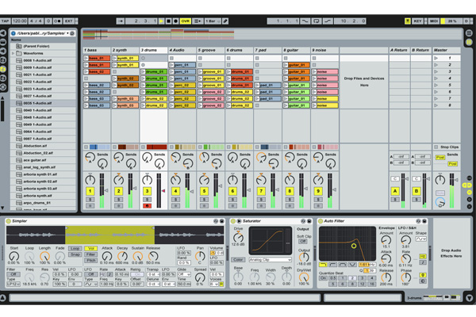Click the Simpler Loop button
Image resolution: width=476 pixels, height=317 pixels.
coord(75,248)
